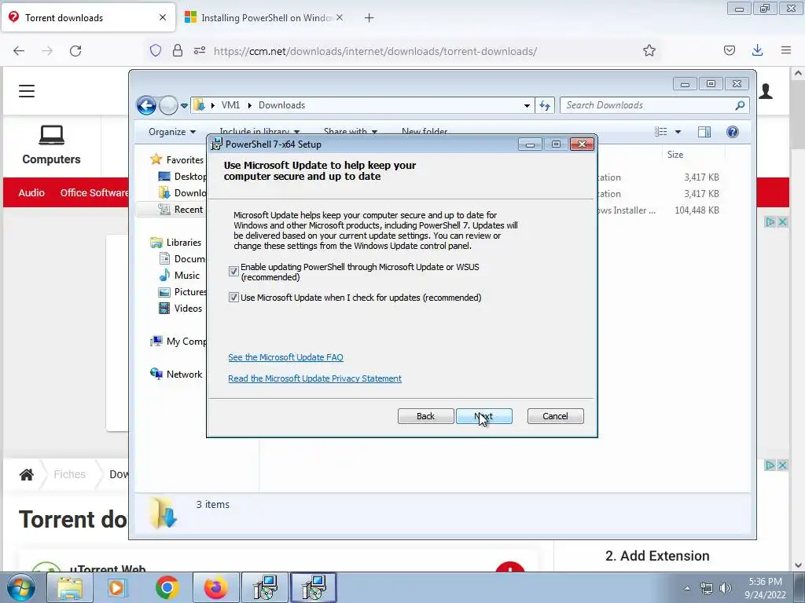Open the view options dropdown arrow

[678, 132]
